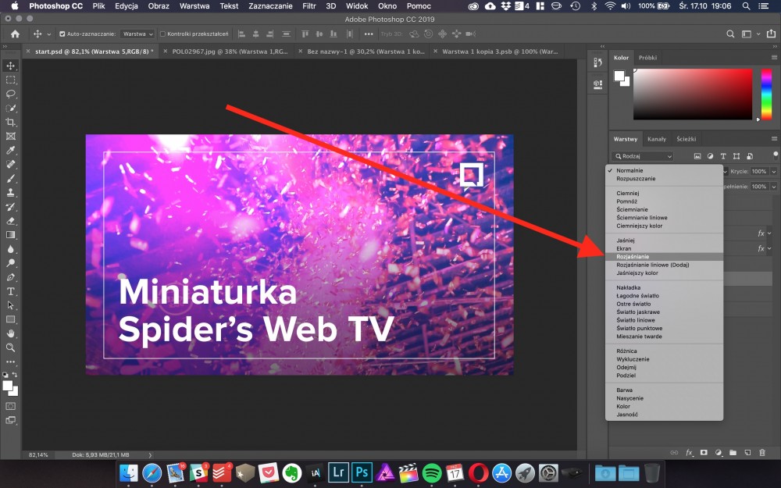Viewport: 781px width, 488px height.
Task: Click the Home button in options bar
Action: [16, 34]
